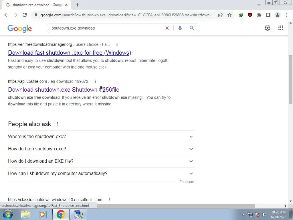Open the Chrome side panel icon

[268, 15]
